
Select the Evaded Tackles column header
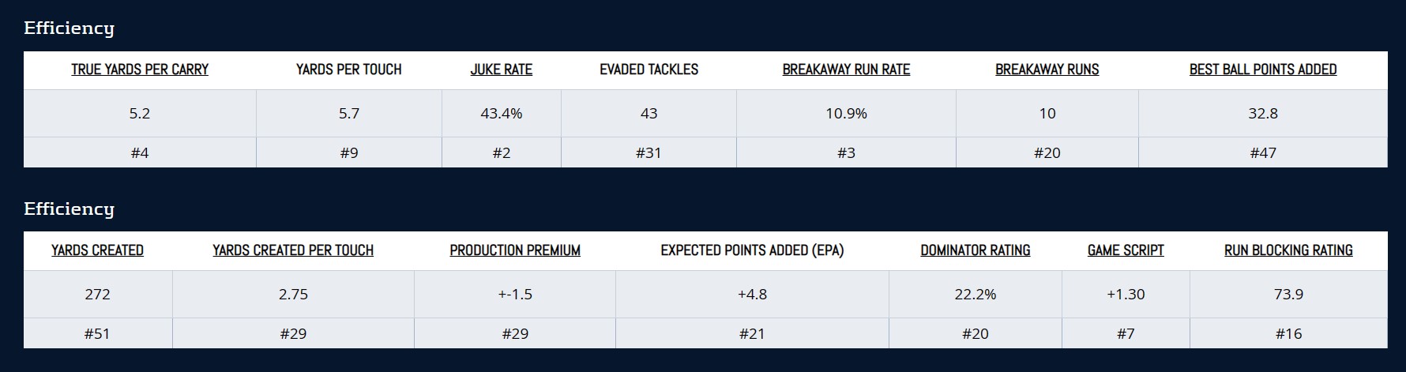tap(648, 70)
